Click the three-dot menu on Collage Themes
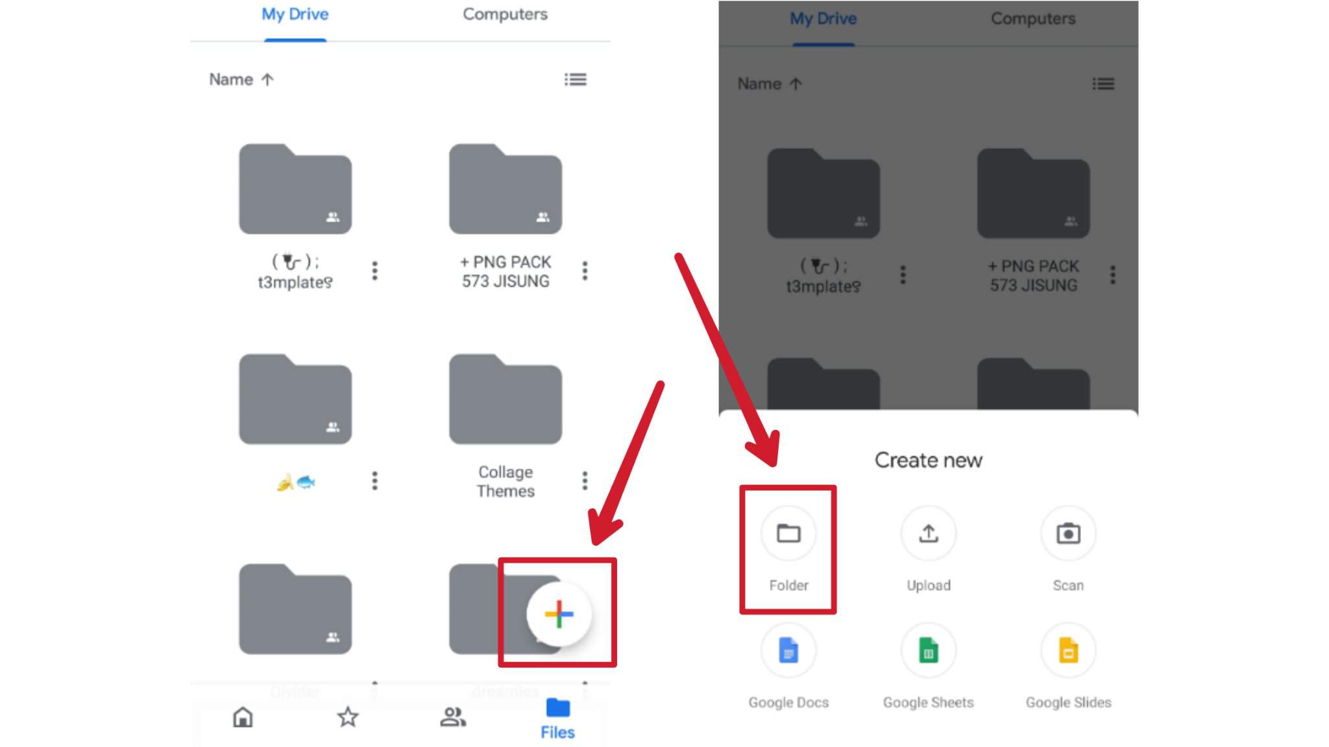The width and height of the screenshot is (1329, 747). [584, 480]
